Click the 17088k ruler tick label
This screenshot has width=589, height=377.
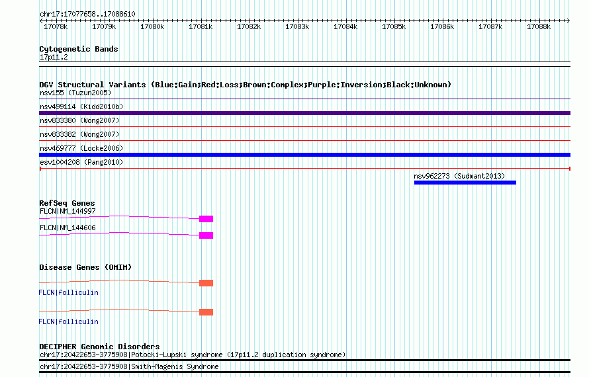(x=539, y=26)
